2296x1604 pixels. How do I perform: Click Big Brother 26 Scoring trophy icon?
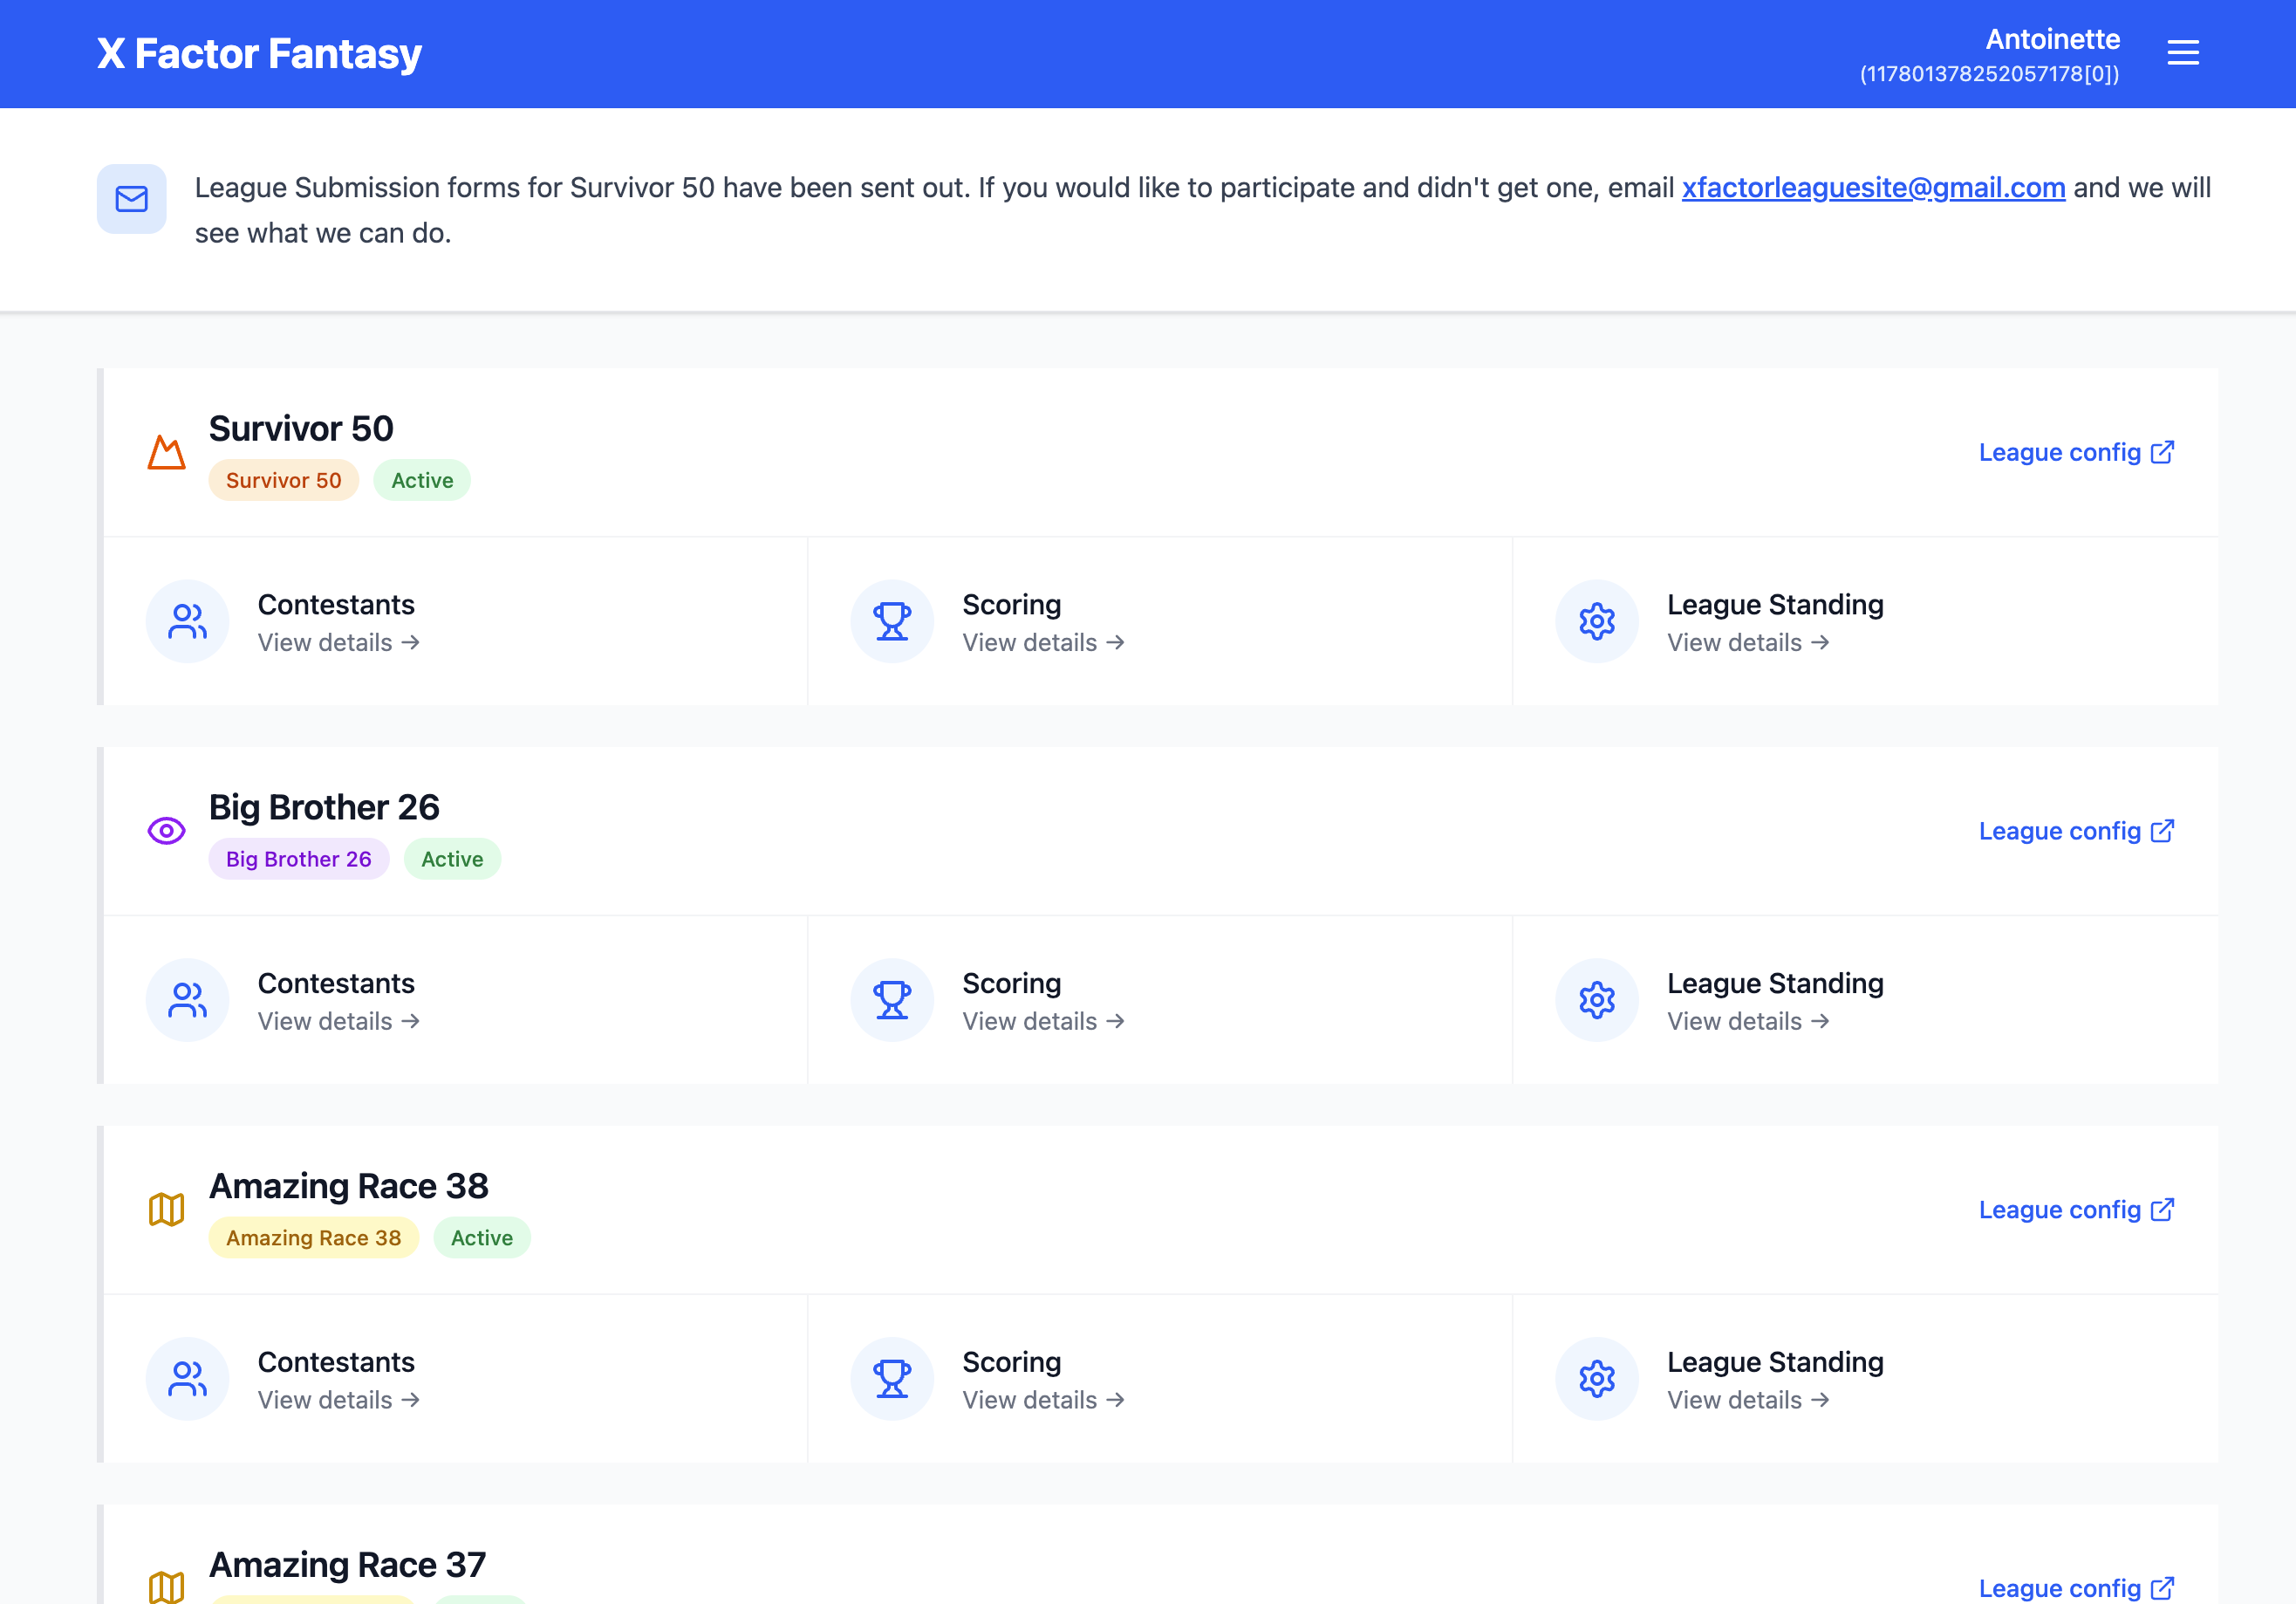(x=891, y=999)
